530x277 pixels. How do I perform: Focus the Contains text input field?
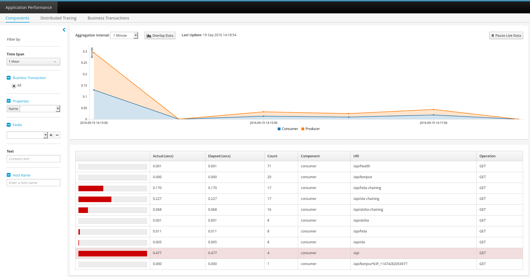33,159
